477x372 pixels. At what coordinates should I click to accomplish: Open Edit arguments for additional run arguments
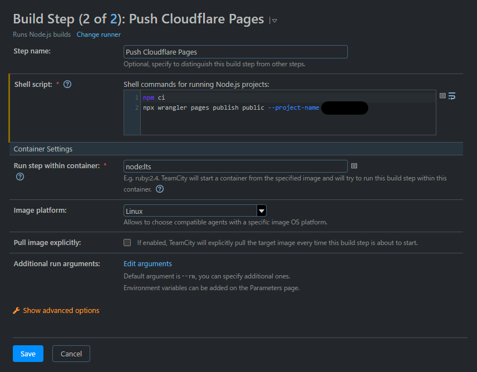tap(147, 263)
